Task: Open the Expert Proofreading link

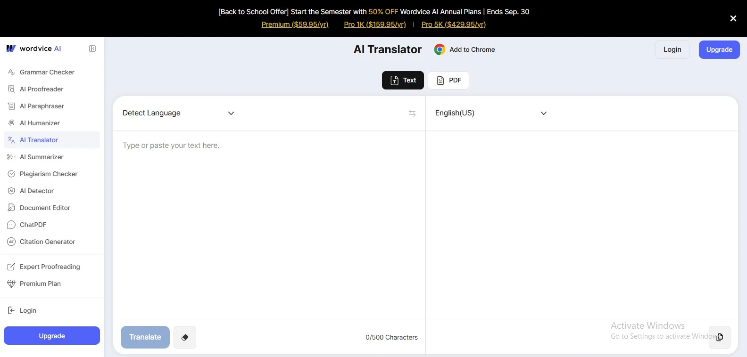Action: pyautogui.click(x=52, y=267)
